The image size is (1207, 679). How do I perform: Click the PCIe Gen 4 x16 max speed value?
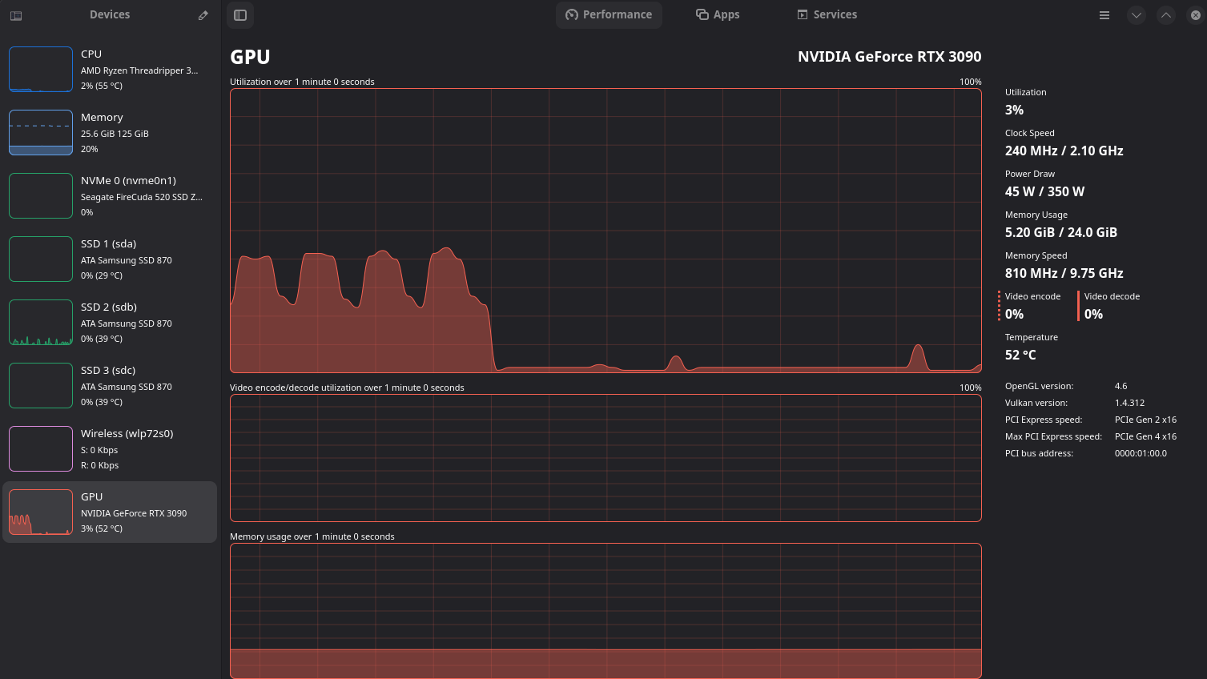[x=1145, y=436]
